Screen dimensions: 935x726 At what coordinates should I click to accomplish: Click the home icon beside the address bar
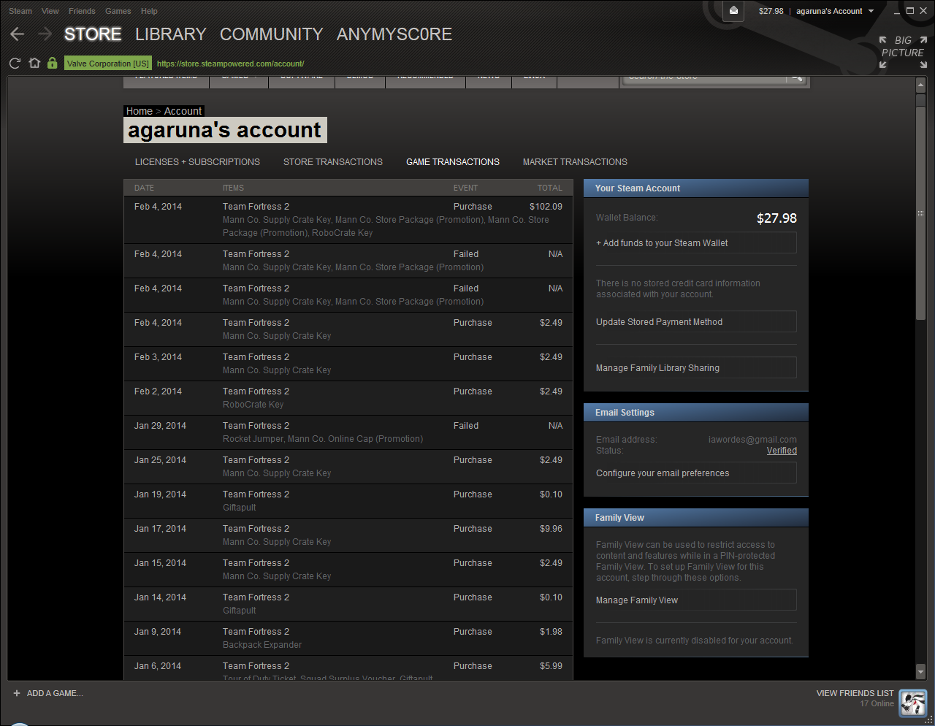34,64
